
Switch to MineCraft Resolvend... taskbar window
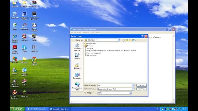37,109
